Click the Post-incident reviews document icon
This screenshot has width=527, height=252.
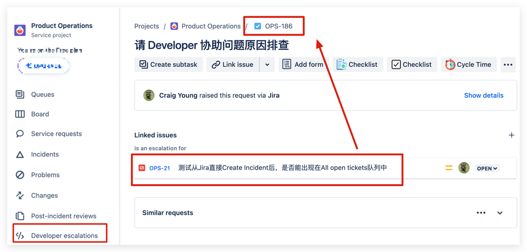[20, 216]
